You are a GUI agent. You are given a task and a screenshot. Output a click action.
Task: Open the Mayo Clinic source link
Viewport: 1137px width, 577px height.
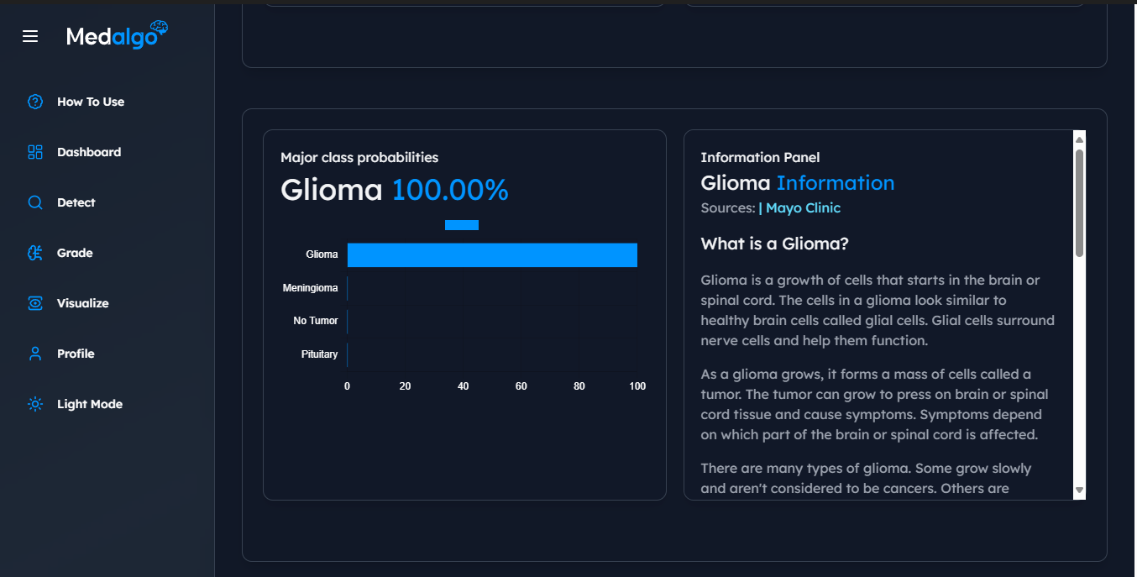[803, 207]
